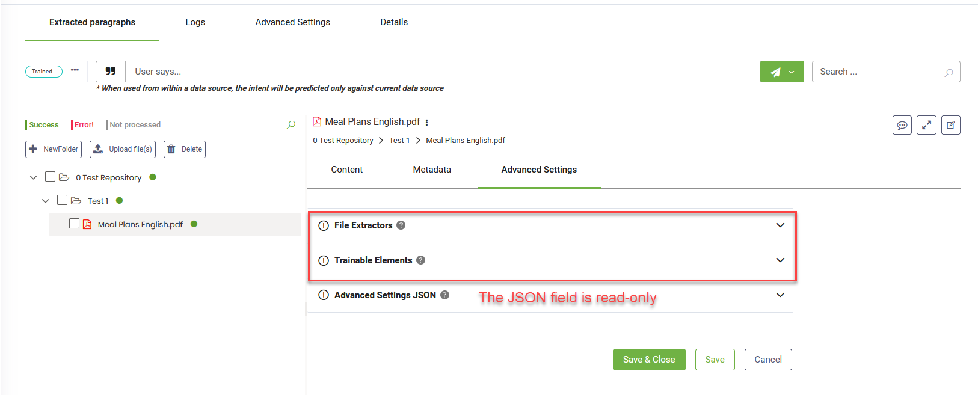The image size is (978, 395).
Task: Click the magnifier icon above the file tree
Action: [291, 124]
